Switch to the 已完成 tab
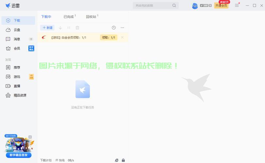Viewport: 265px width, 163px height. [x=70, y=17]
